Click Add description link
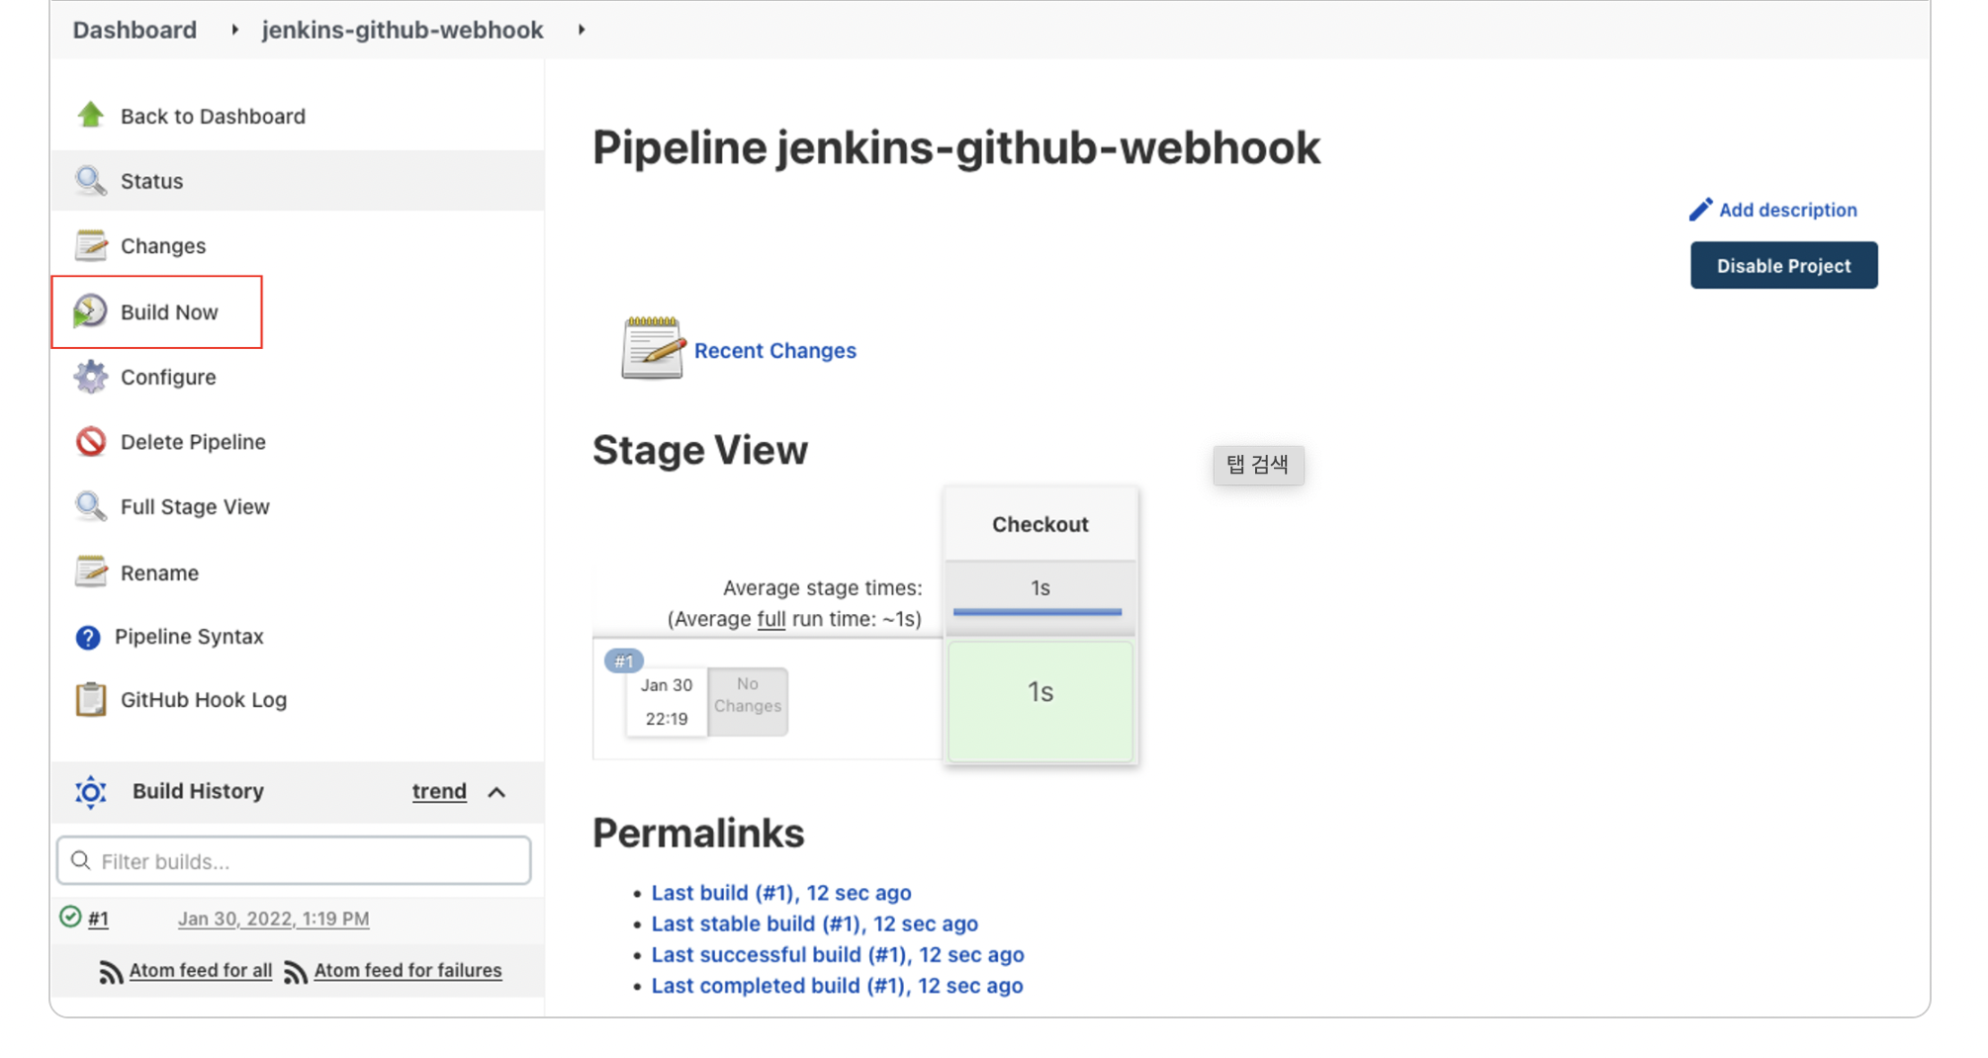The width and height of the screenshot is (1988, 1058). (x=1787, y=210)
